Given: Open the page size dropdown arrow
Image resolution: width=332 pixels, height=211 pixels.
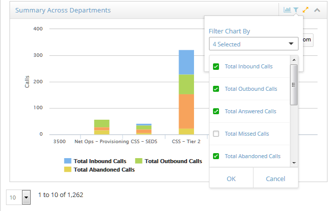Looking at the screenshot, I should pyautogui.click(x=26, y=198).
